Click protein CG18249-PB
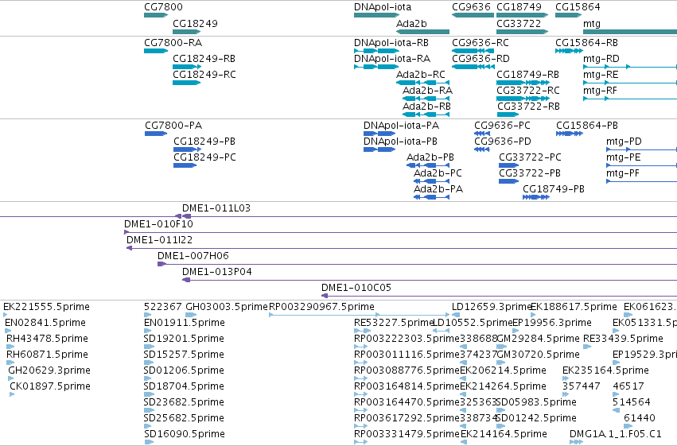Viewport: 677px width, 446px height. (187, 149)
